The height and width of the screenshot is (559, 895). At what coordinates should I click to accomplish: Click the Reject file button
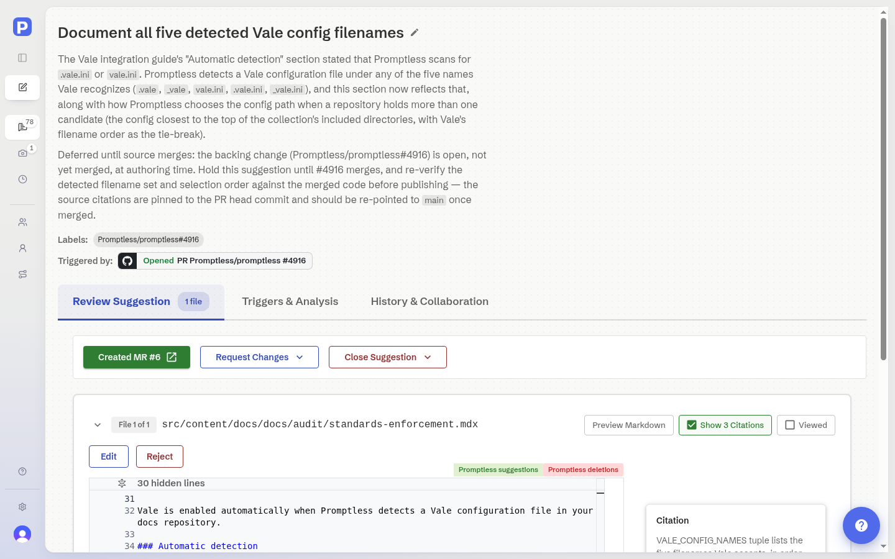160,457
